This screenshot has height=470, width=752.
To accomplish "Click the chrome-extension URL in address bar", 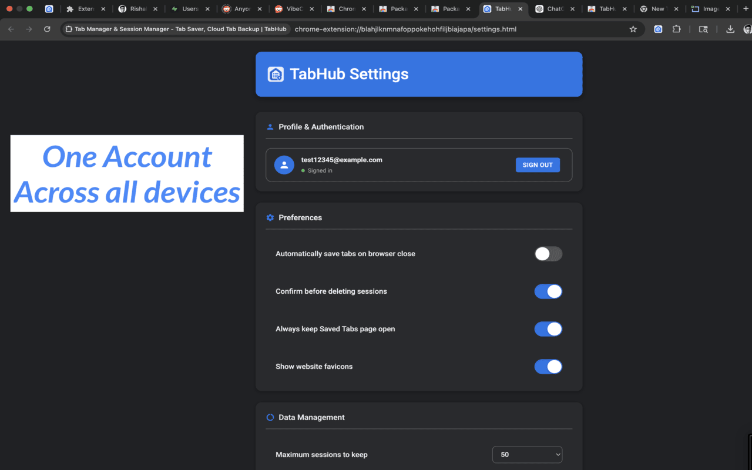I will pos(405,29).
